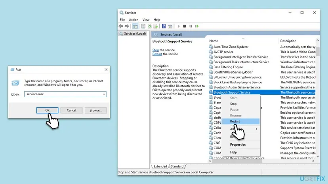This screenshot has height=184, width=328.
Task: Click the horizontal scrollbar left arrow
Action: click(x=210, y=161)
